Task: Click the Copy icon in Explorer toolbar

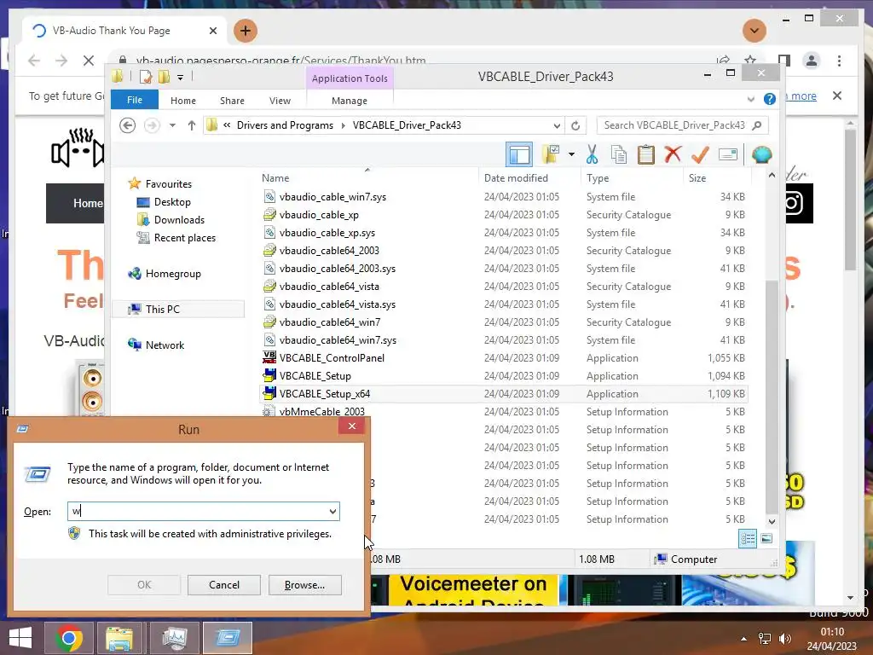Action: pyautogui.click(x=619, y=154)
